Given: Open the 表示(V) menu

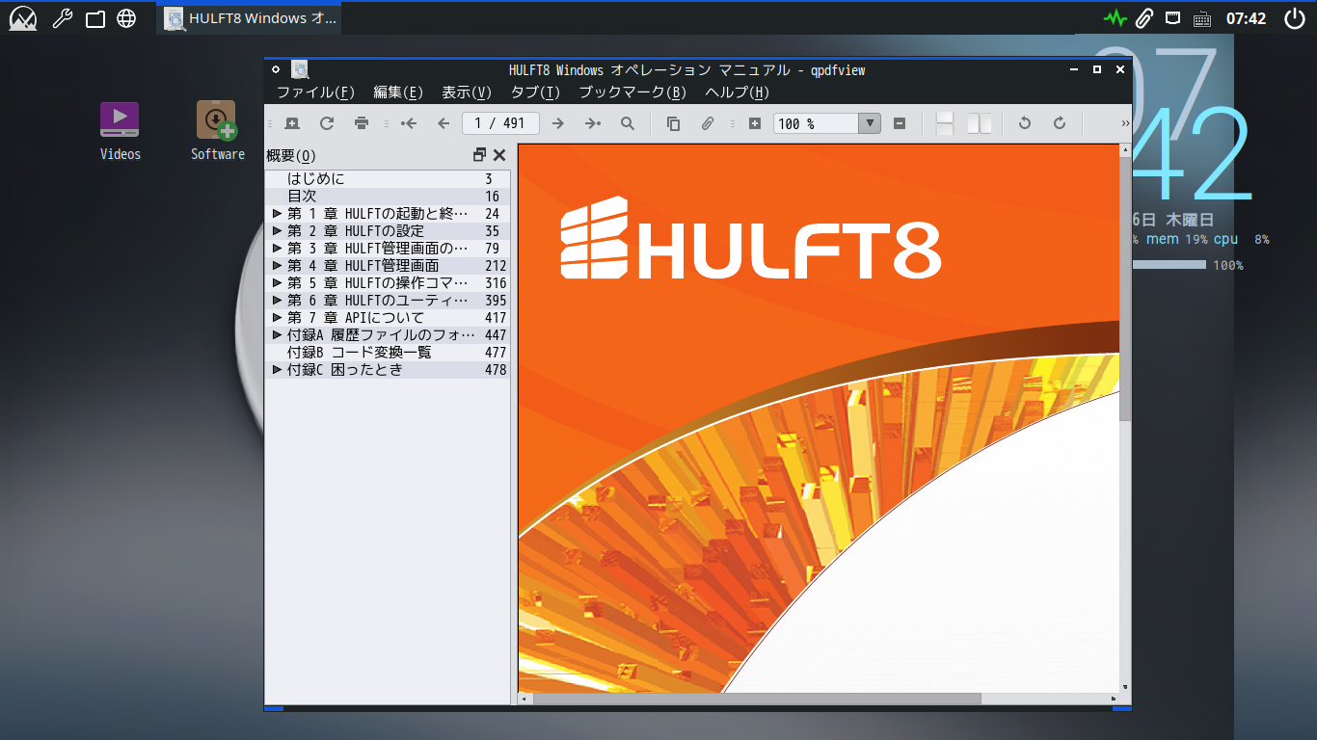Looking at the screenshot, I should (467, 92).
